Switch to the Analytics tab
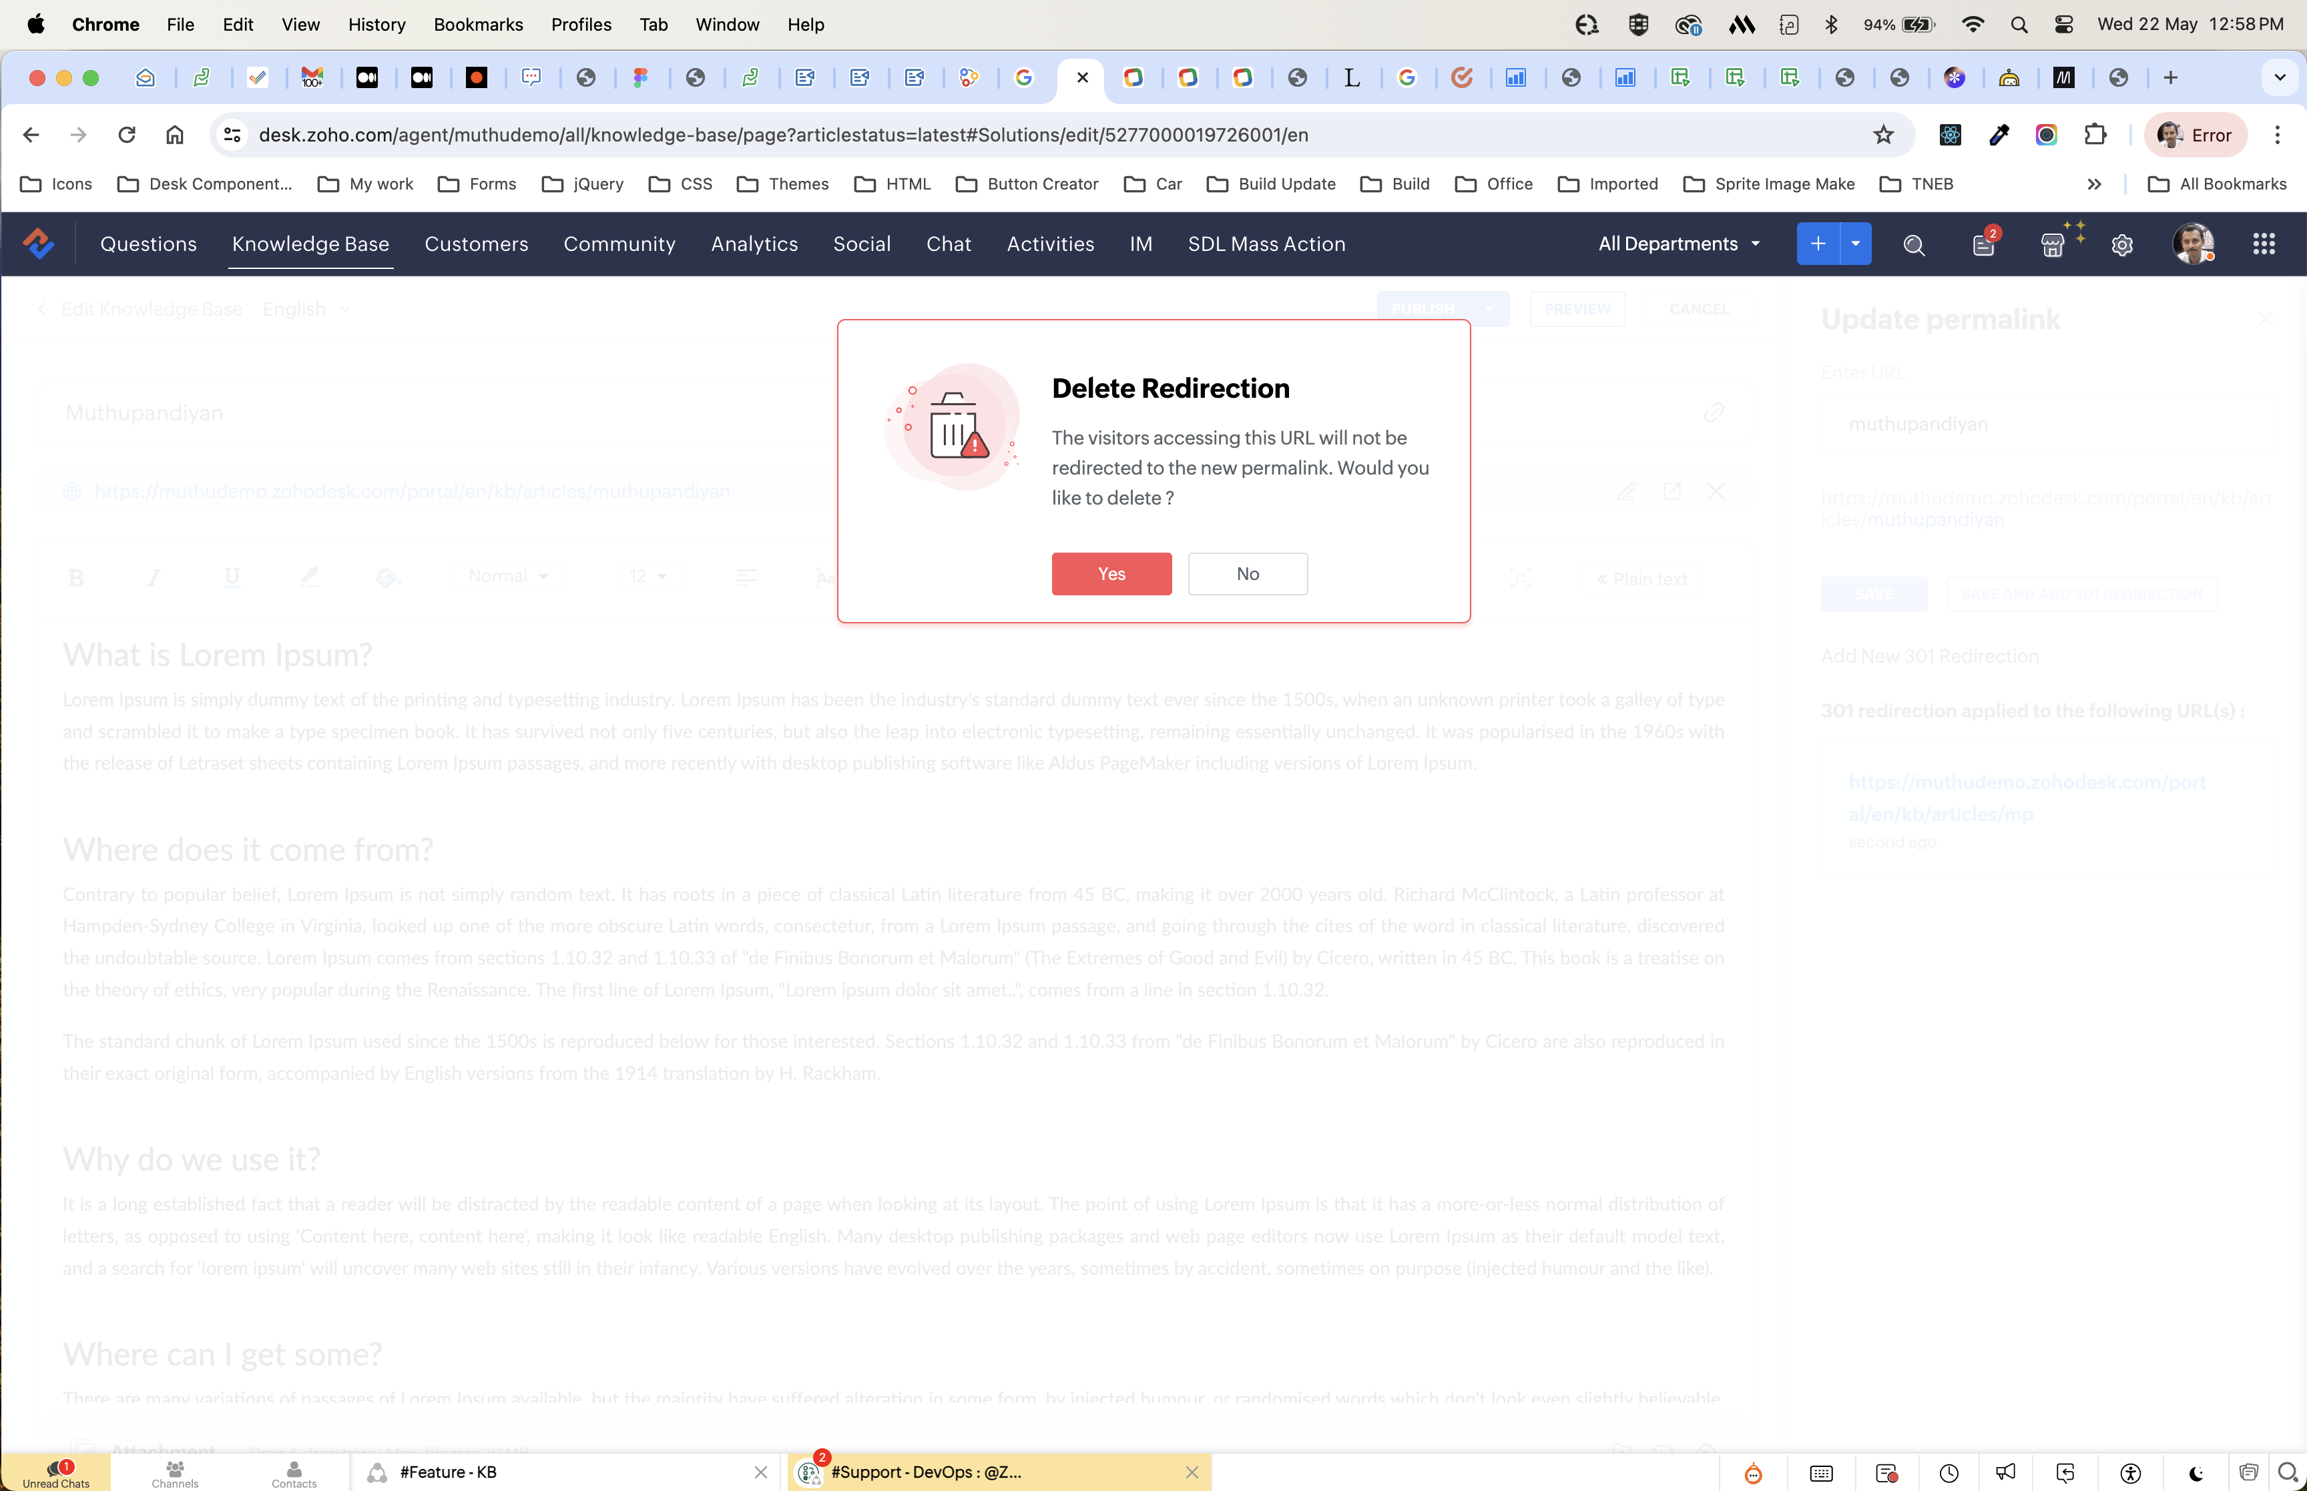The image size is (2307, 1491). click(754, 244)
